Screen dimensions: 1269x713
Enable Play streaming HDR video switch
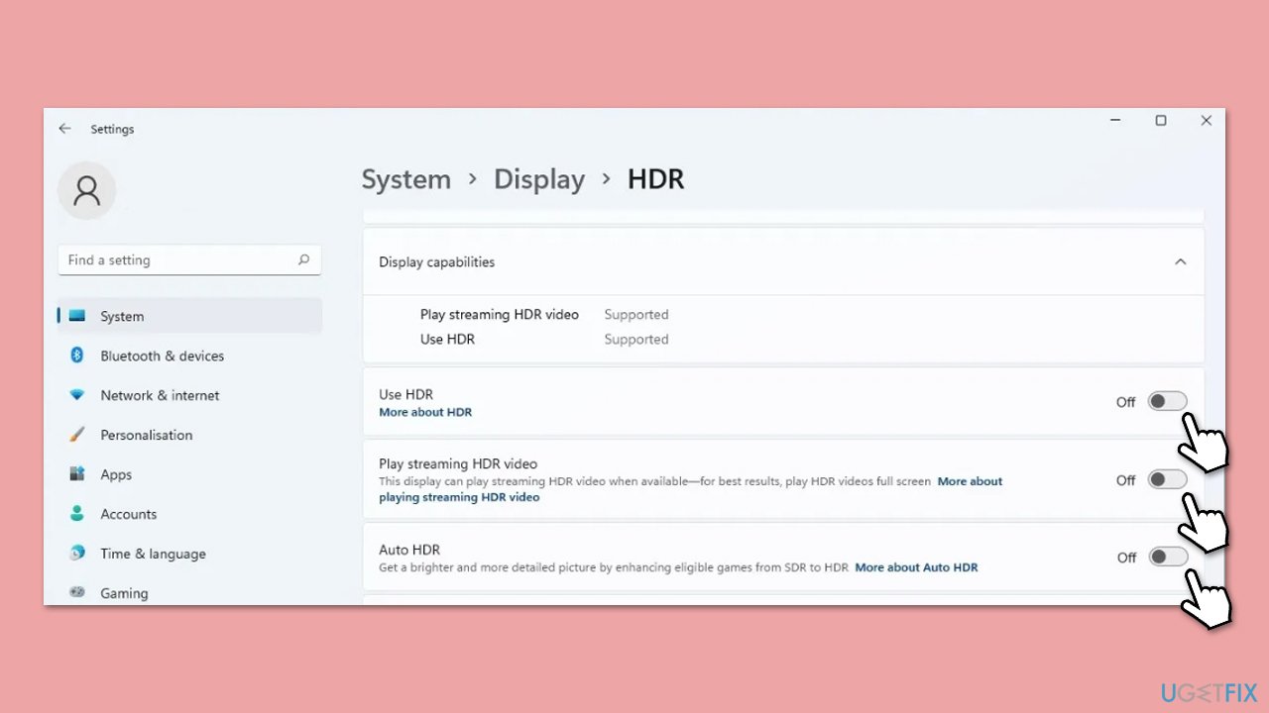(x=1166, y=479)
